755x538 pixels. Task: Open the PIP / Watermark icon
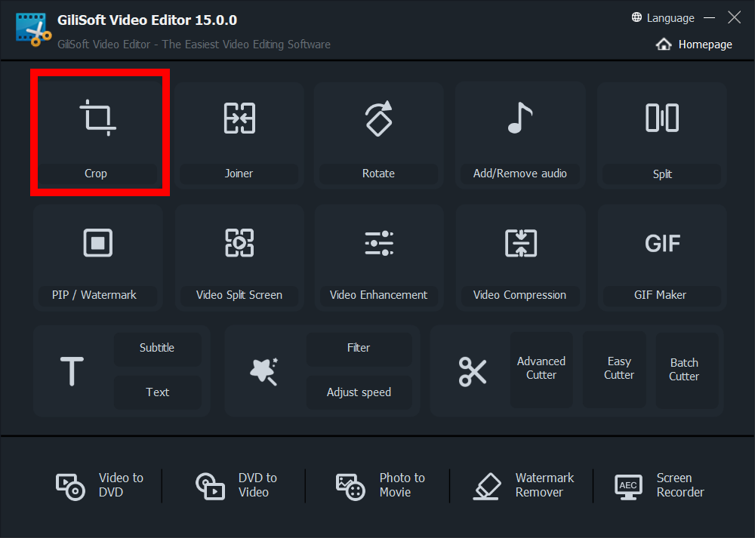[97, 243]
